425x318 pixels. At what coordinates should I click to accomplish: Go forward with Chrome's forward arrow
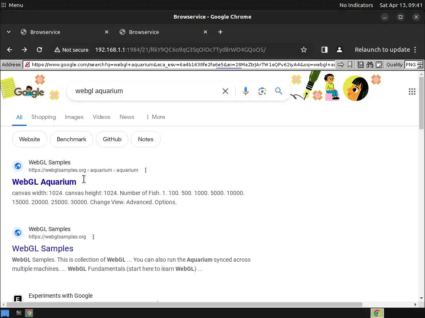tap(24, 50)
